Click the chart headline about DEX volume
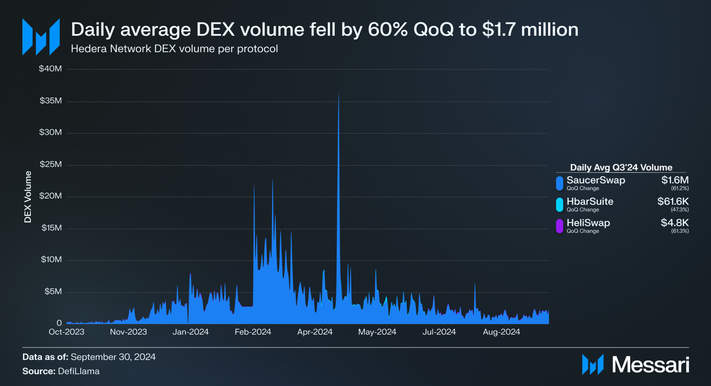 click(x=324, y=30)
